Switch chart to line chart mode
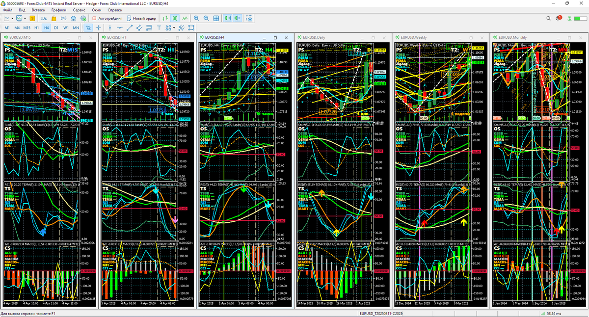Viewport: 589px width, 317px height. [x=185, y=18]
